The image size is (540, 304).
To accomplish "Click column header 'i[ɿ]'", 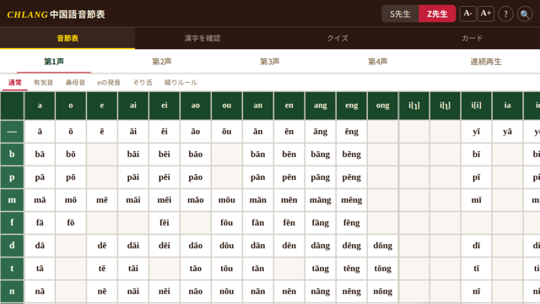I will point(414,106).
